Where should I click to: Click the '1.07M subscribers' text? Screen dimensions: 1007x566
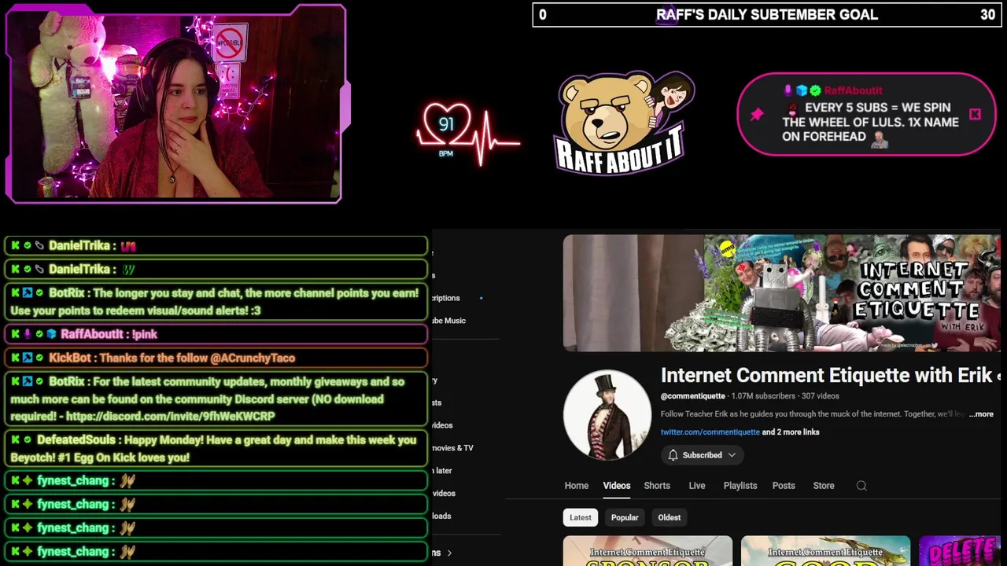click(x=763, y=396)
